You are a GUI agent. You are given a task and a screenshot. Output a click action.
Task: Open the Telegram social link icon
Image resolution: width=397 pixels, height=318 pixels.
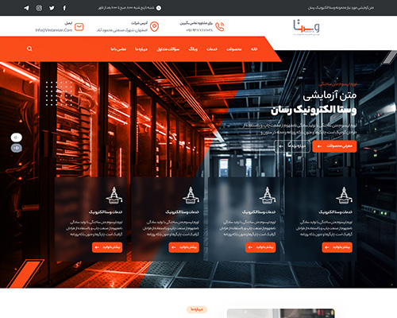(x=26, y=8)
